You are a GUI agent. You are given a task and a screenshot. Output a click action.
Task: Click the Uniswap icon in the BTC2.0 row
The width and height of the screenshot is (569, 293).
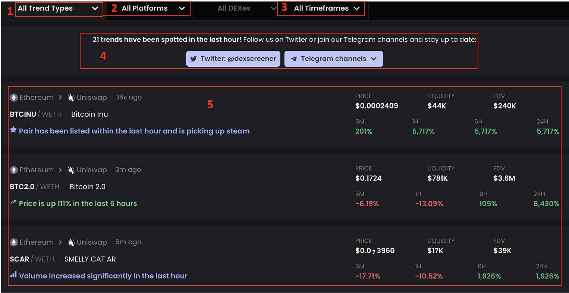click(x=71, y=170)
